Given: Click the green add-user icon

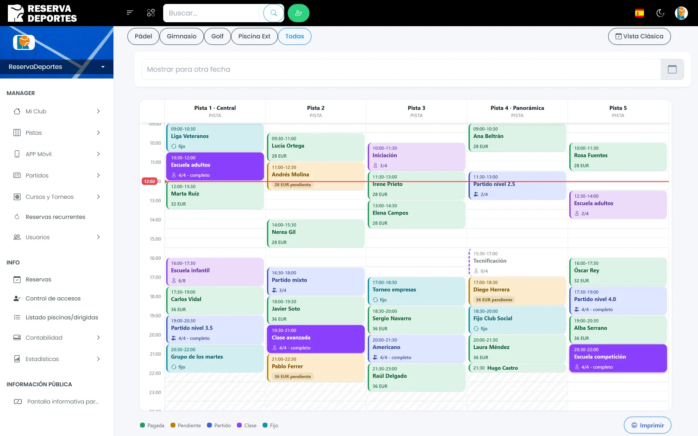Looking at the screenshot, I should 298,13.
